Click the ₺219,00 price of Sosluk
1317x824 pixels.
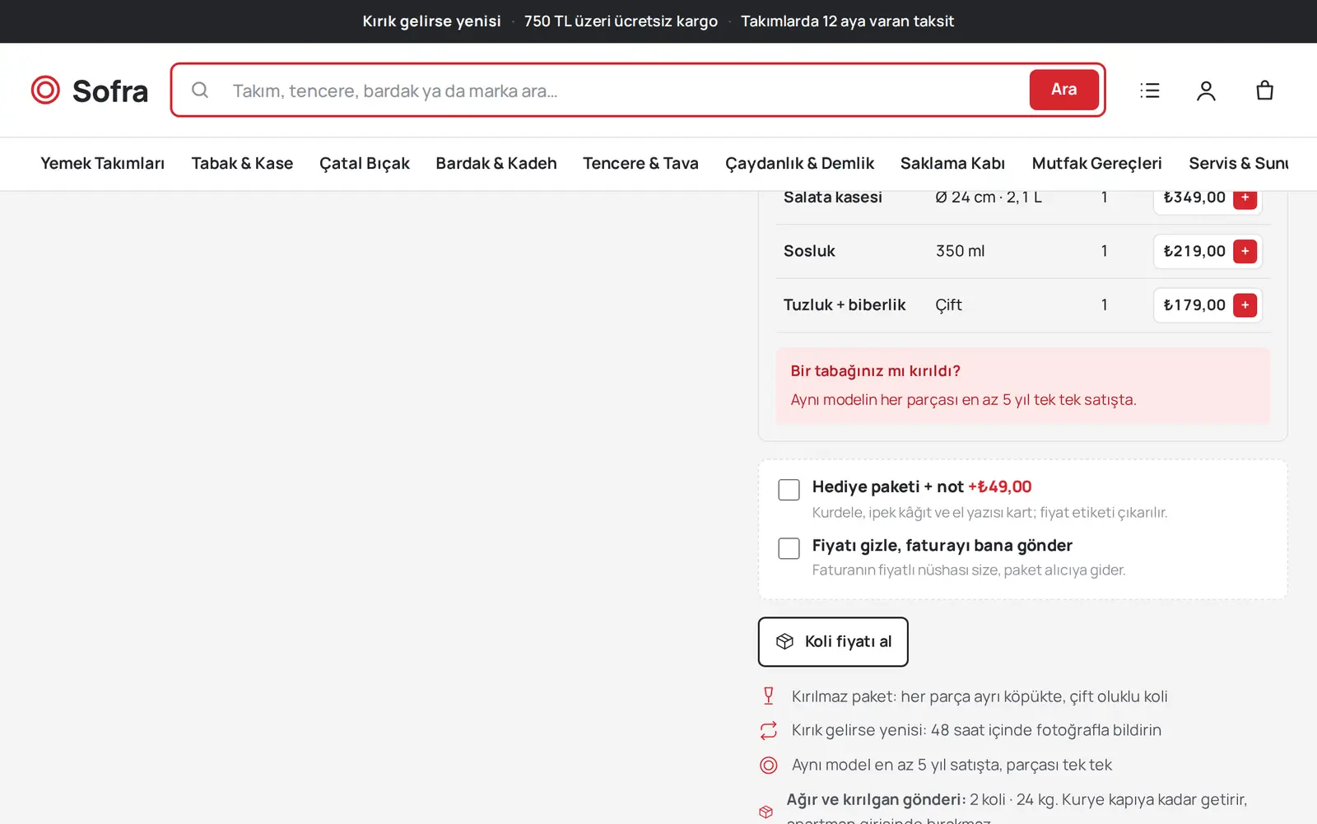coord(1194,251)
